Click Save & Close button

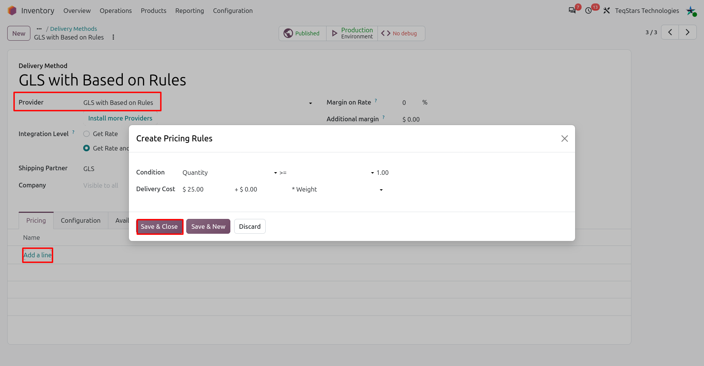pyautogui.click(x=159, y=227)
